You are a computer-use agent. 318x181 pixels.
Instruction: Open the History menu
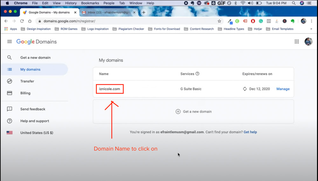coord(71,3)
